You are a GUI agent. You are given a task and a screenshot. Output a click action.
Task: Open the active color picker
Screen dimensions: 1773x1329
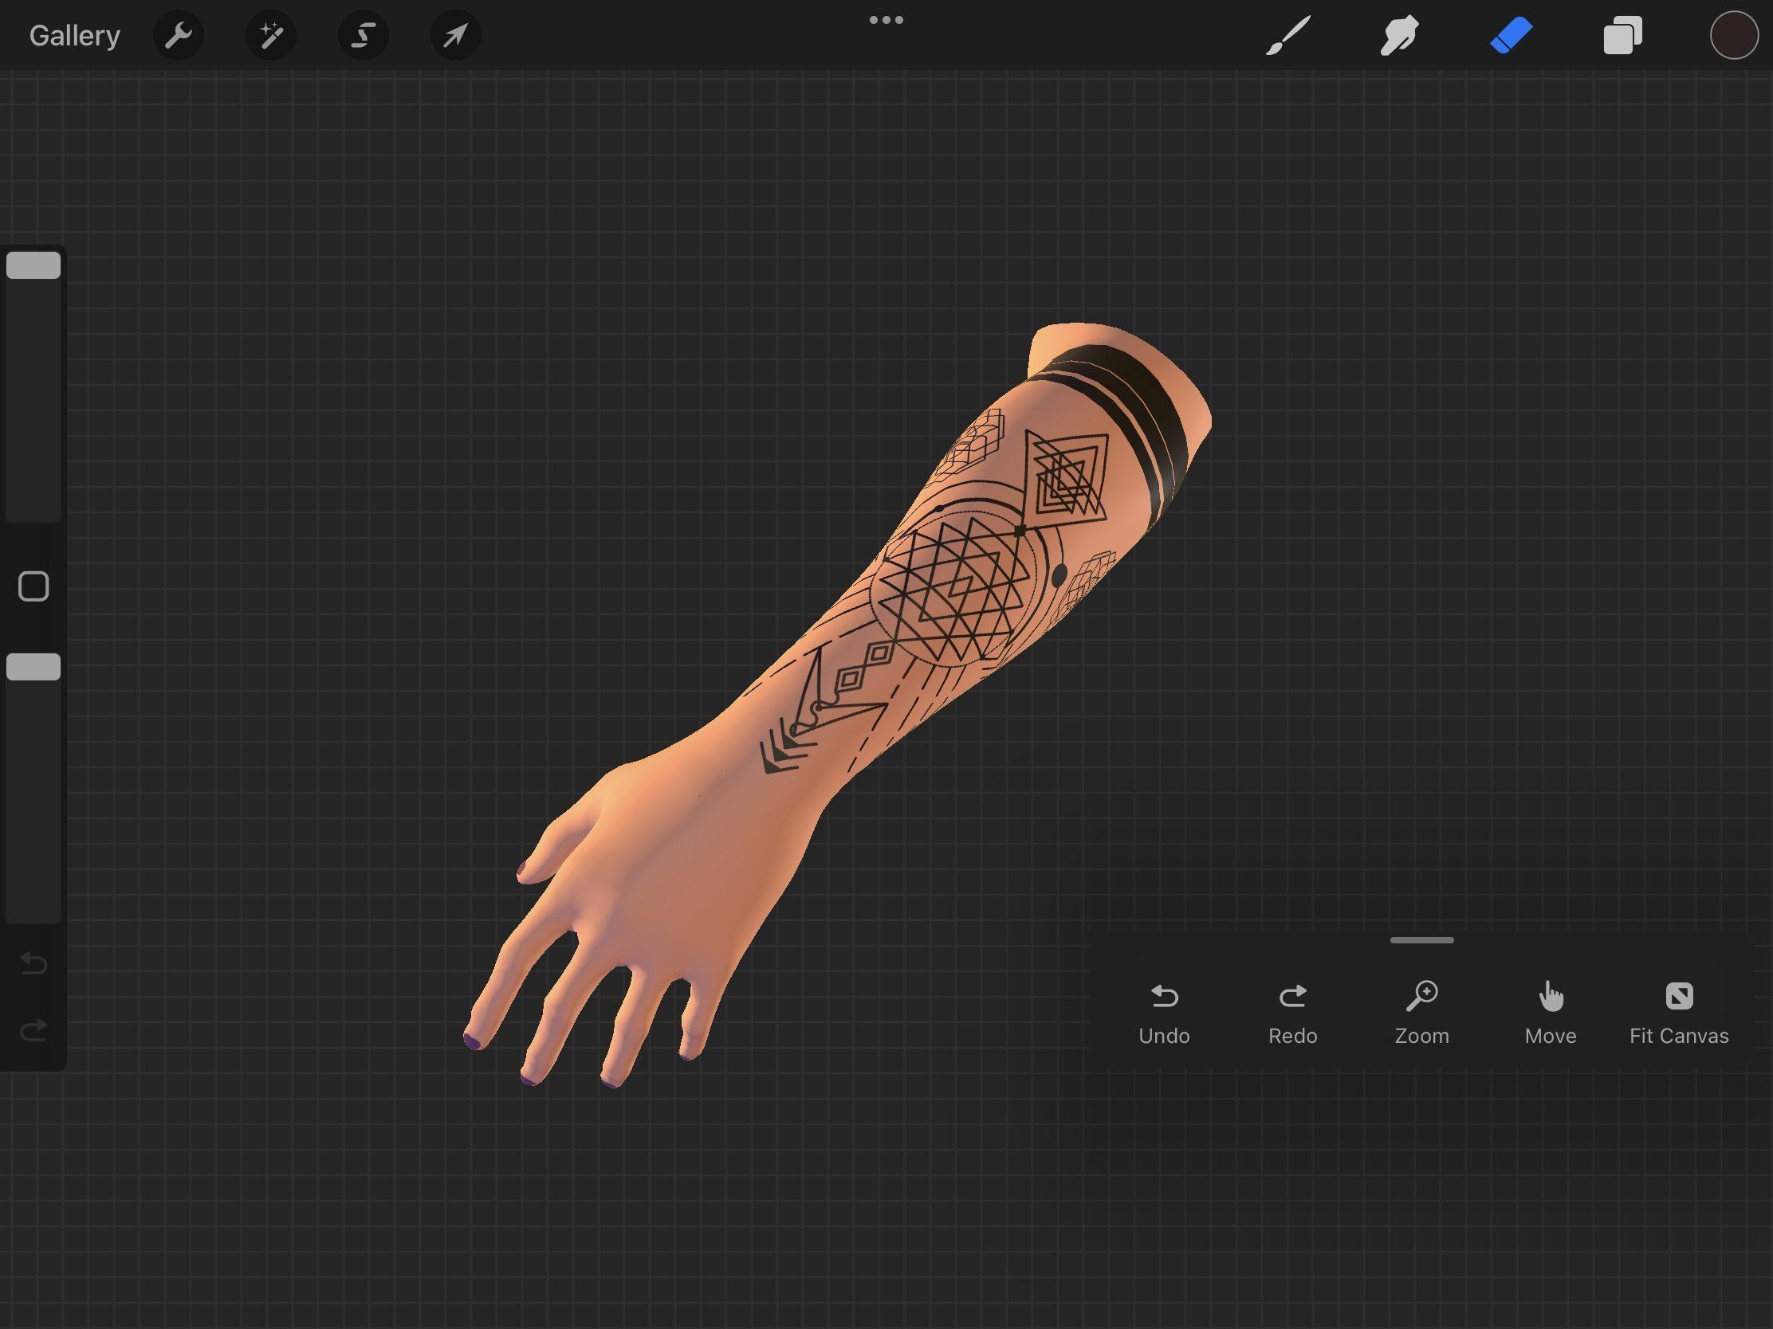point(1734,35)
